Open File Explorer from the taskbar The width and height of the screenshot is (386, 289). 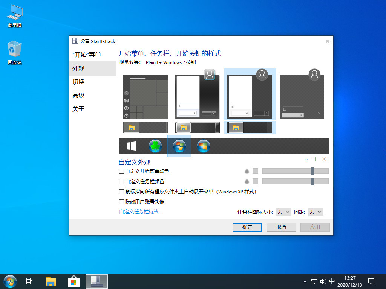[x=51, y=281]
